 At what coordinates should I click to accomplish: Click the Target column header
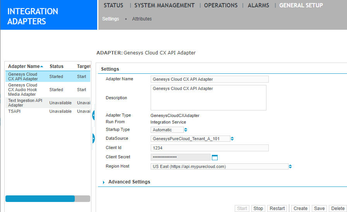click(83, 66)
